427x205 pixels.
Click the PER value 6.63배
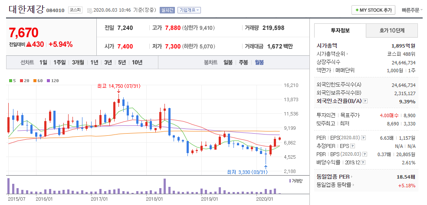[386, 138]
